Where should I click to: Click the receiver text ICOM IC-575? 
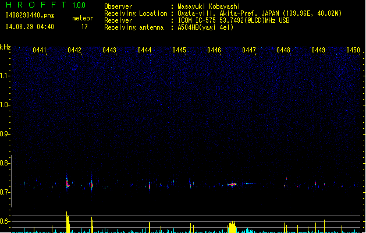click(197, 20)
